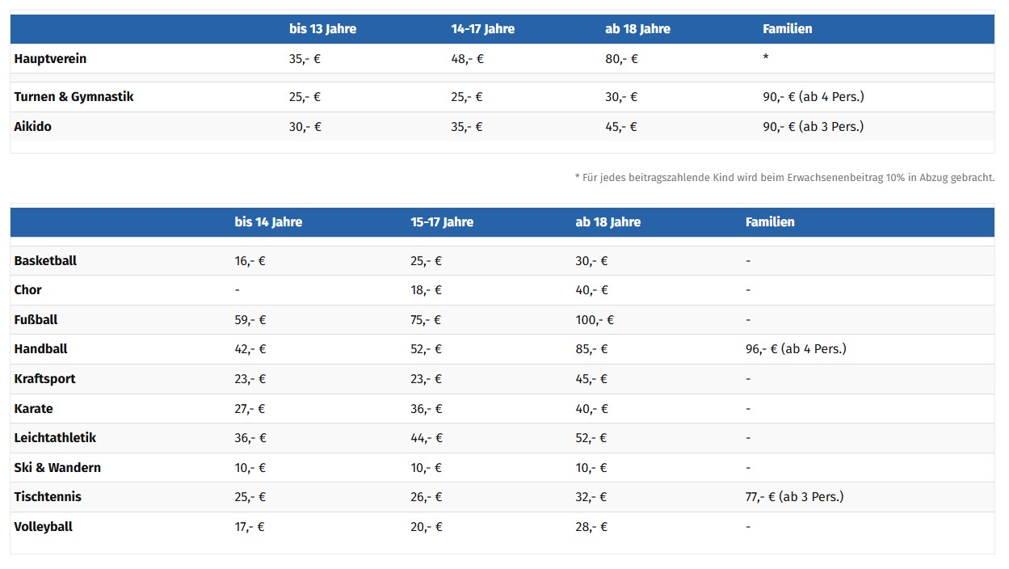Viewport: 1009px width, 569px height.
Task: Select the "15-17 Jahre" column header
Action: [x=442, y=222]
